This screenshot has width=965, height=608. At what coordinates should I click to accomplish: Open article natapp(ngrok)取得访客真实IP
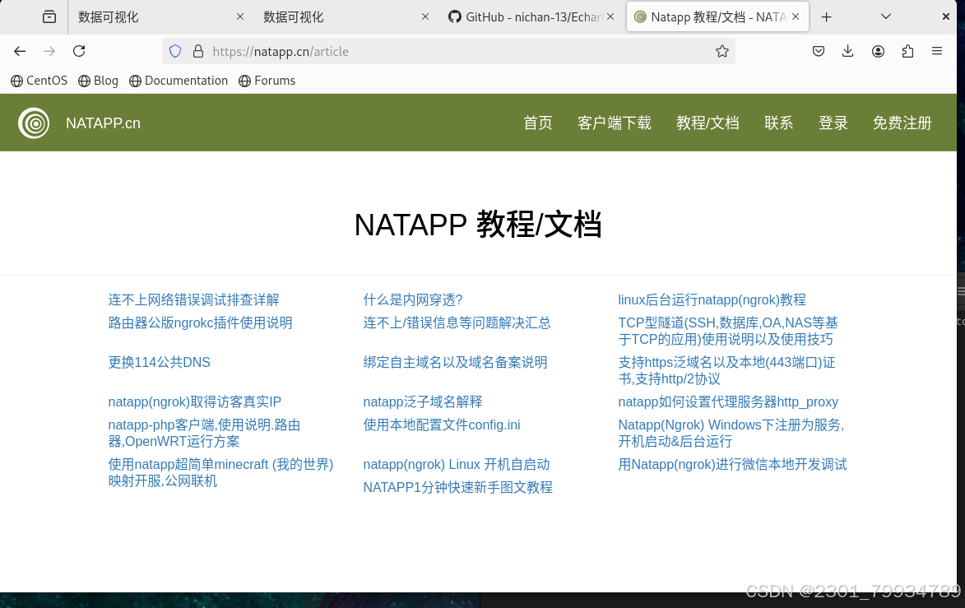click(x=194, y=401)
